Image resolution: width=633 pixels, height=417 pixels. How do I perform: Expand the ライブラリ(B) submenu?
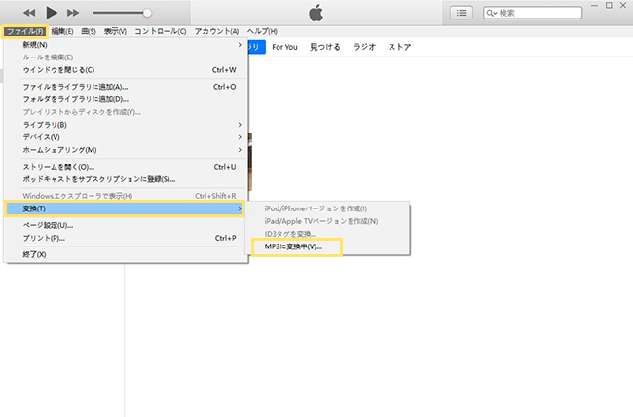pos(126,125)
